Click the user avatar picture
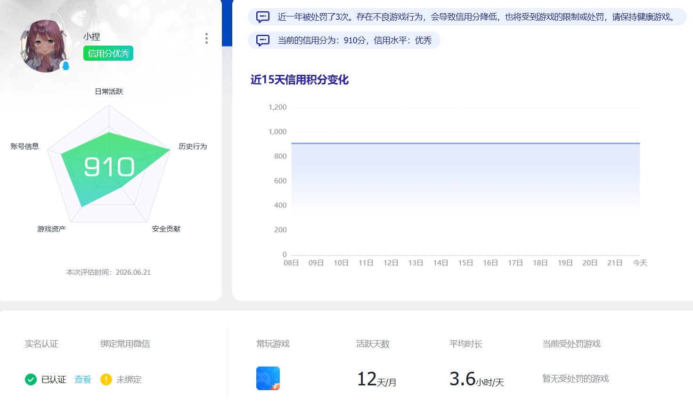The width and height of the screenshot is (693, 407). click(x=46, y=46)
